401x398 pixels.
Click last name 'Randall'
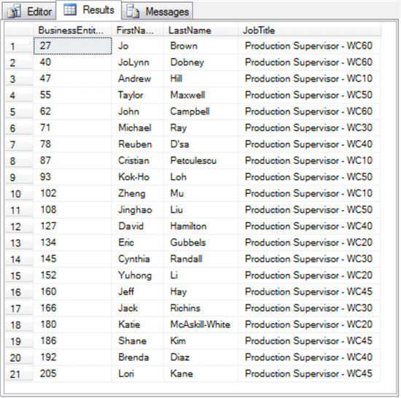[x=186, y=259]
